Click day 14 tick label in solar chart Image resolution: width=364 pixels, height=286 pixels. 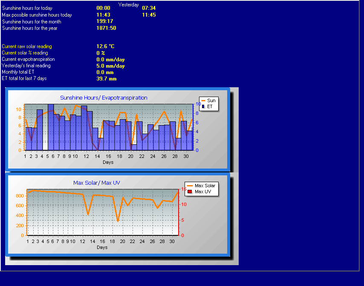(x=92, y=241)
